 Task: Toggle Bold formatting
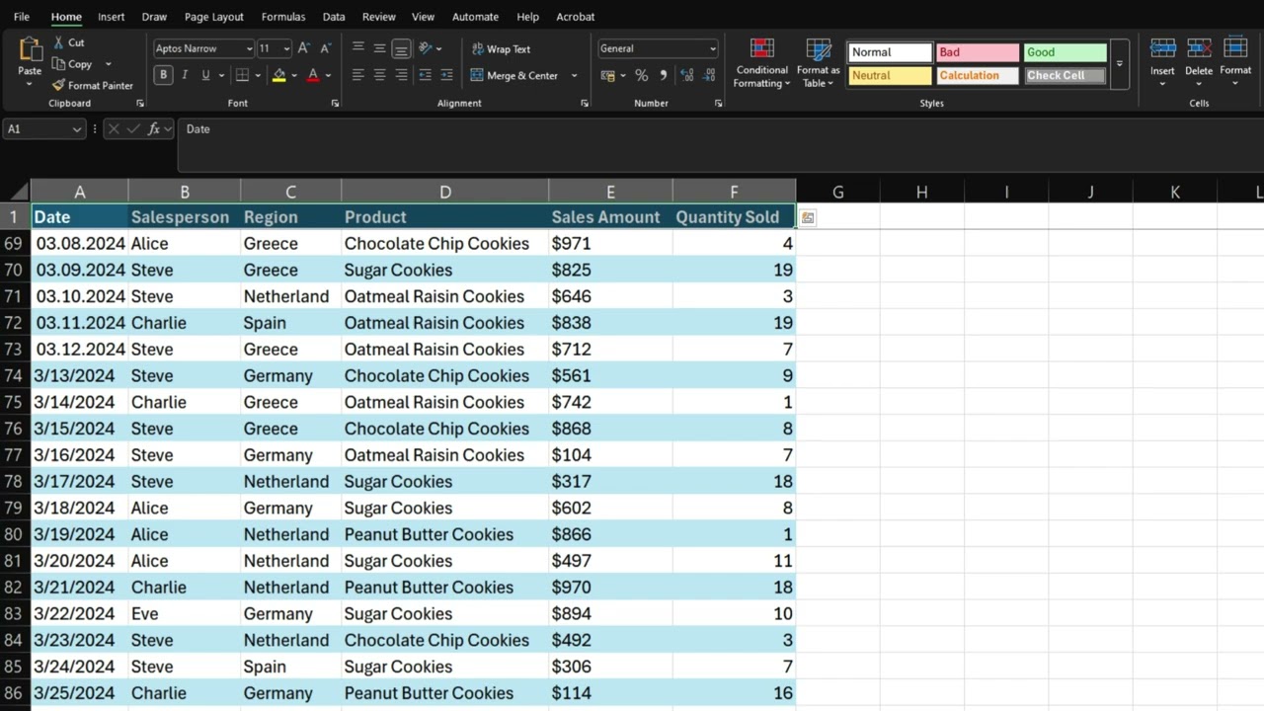(x=163, y=75)
